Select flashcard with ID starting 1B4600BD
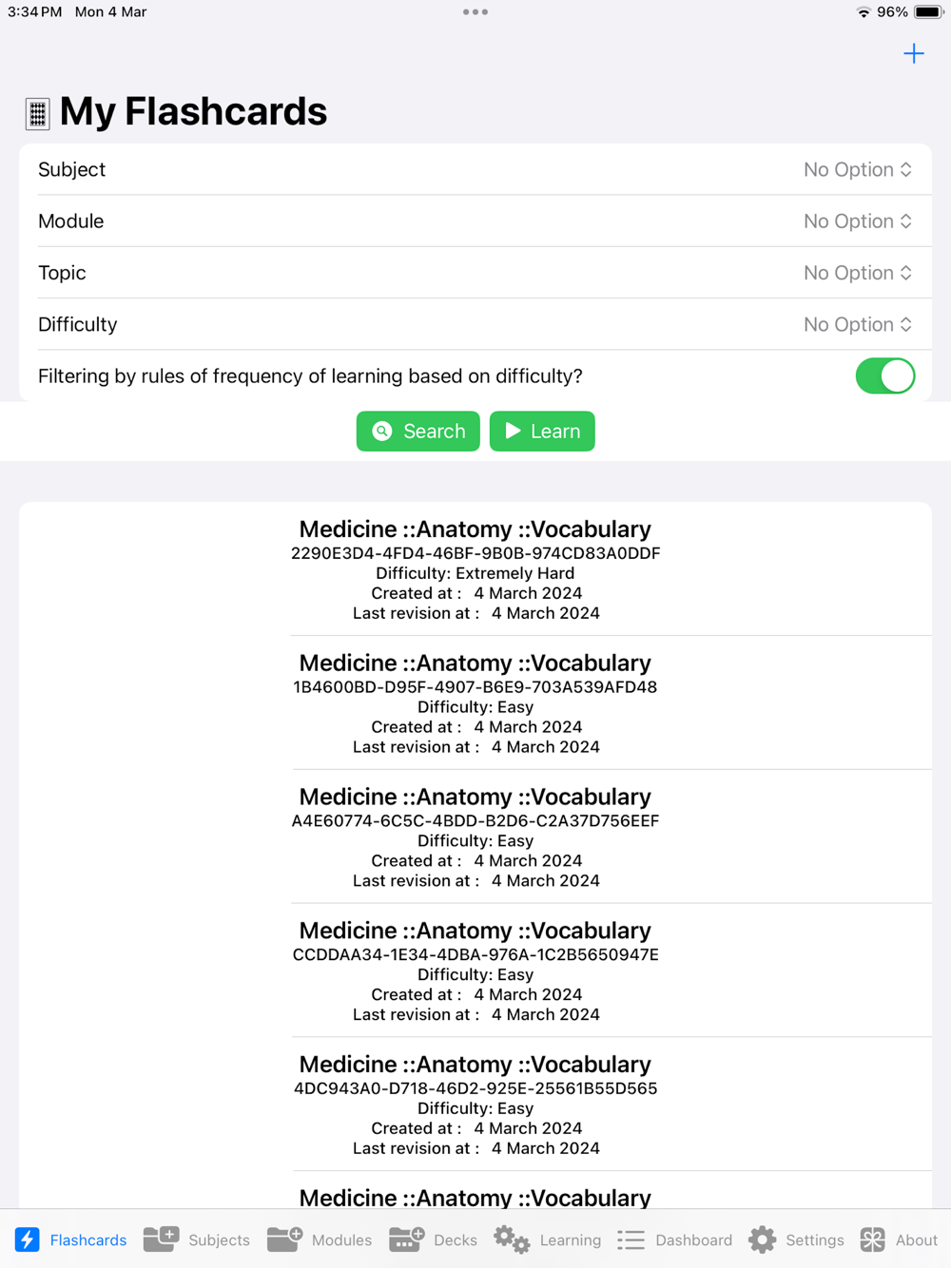The width and height of the screenshot is (951, 1268). 475,703
